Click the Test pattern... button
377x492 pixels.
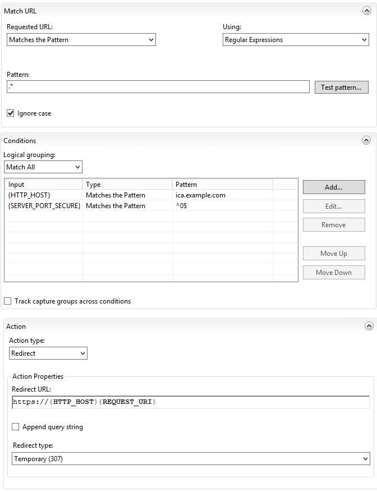tap(342, 87)
